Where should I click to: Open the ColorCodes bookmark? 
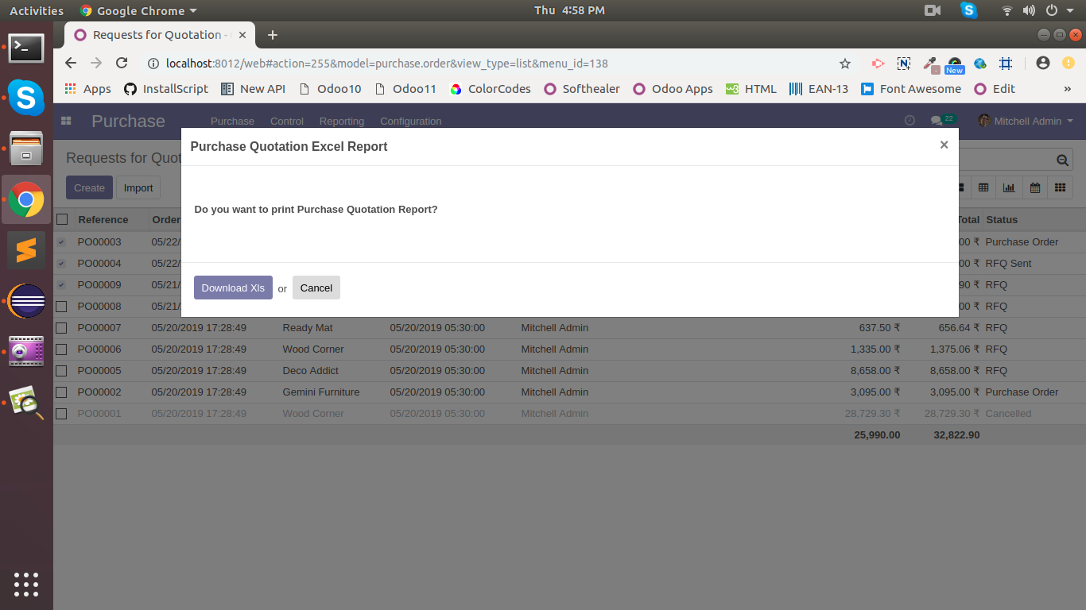[490, 89]
